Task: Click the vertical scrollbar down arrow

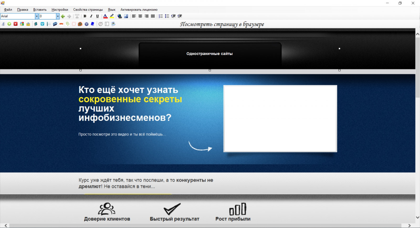Action: [418, 218]
